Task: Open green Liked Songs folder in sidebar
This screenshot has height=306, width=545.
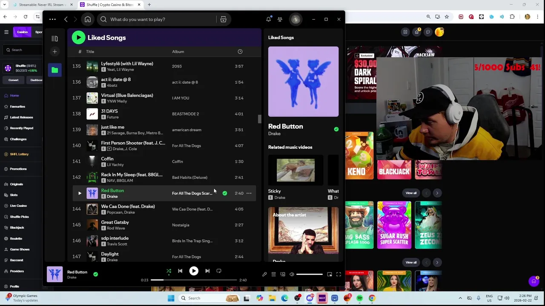Action: (54, 70)
